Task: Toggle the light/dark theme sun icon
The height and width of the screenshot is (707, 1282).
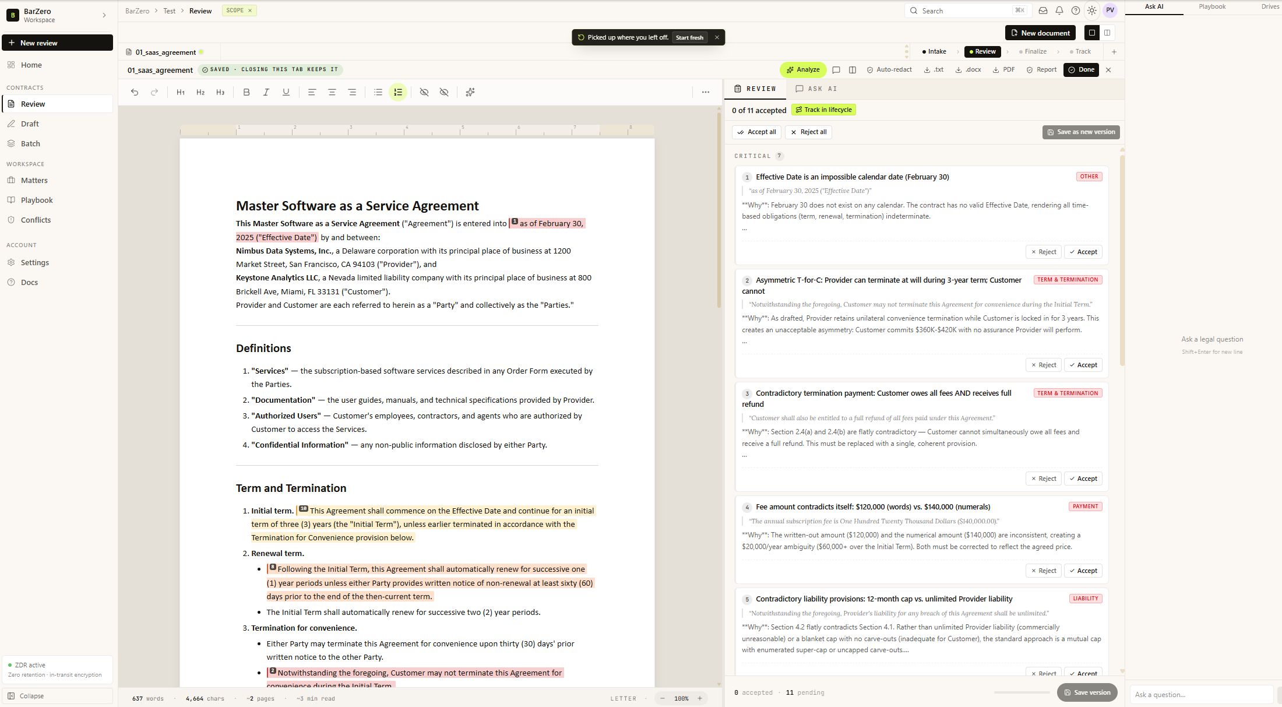Action: click(1092, 10)
